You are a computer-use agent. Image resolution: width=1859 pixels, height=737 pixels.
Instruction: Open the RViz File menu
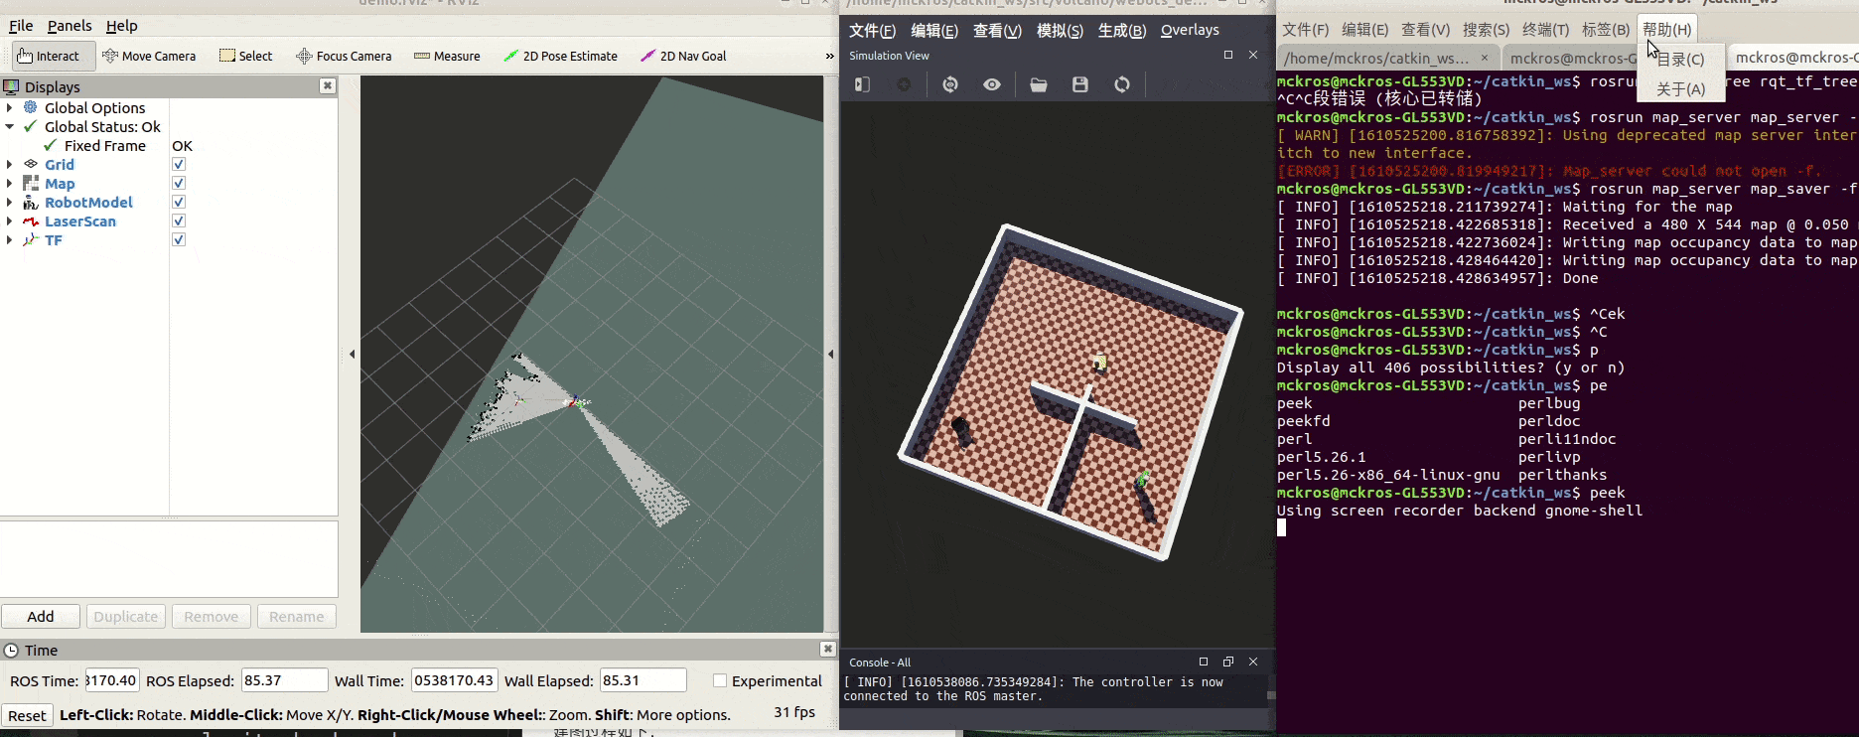coord(21,26)
